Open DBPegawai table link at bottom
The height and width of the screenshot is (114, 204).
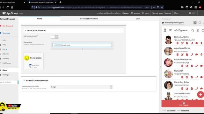click(185, 111)
